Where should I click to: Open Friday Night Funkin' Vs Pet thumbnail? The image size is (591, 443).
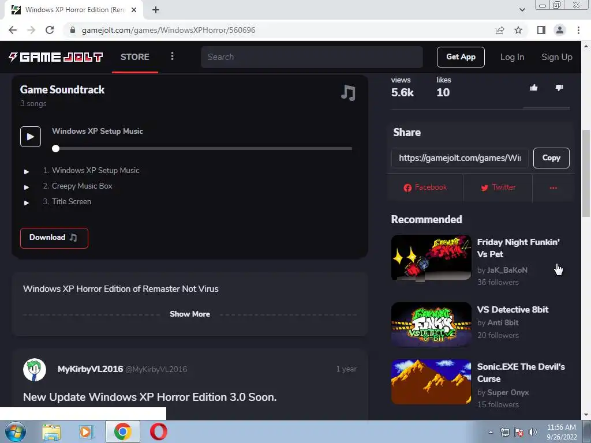click(431, 258)
